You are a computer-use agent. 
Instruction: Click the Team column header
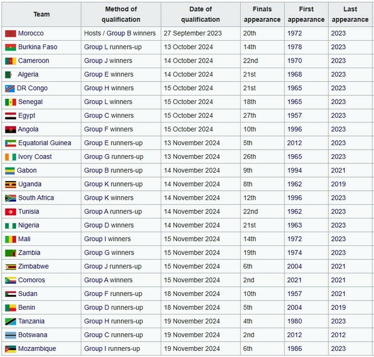coord(41,14)
